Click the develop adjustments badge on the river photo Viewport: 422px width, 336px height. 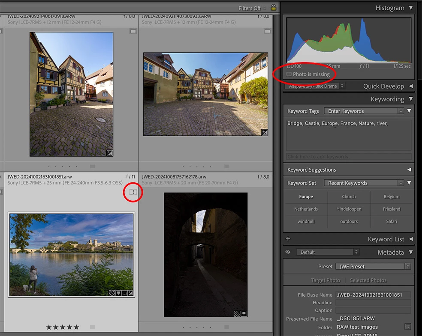point(130,293)
